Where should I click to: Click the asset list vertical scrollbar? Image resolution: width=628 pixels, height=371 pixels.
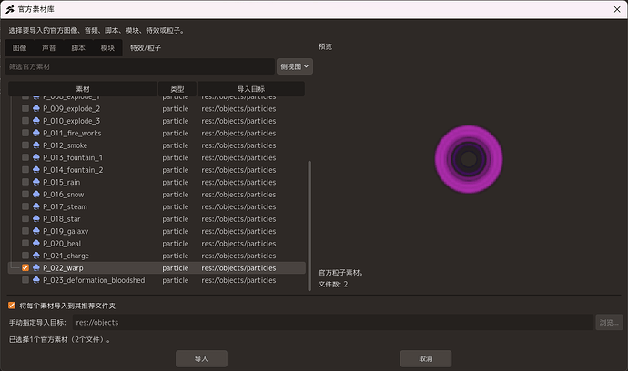309,226
